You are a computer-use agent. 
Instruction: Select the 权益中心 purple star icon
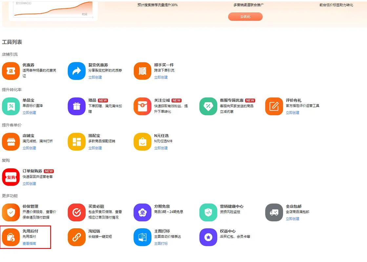(x=208, y=237)
